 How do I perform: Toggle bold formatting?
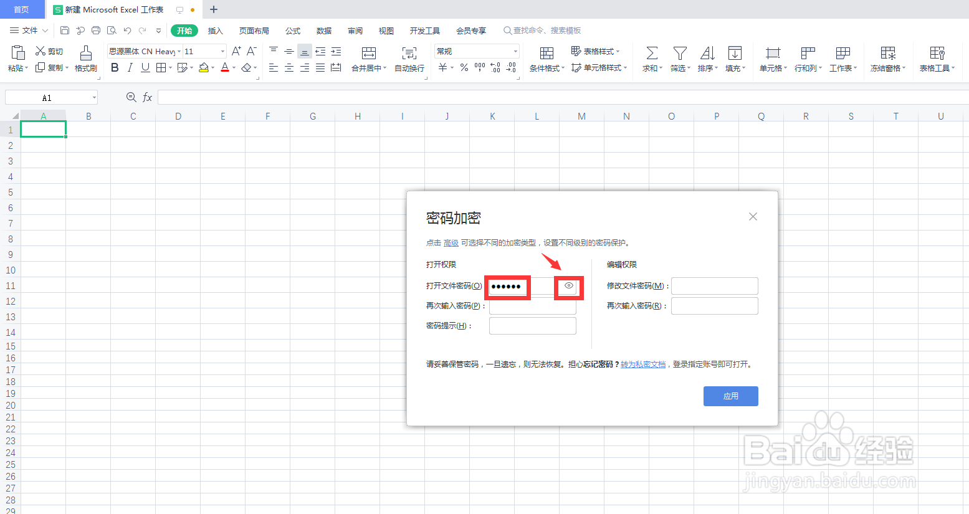click(x=115, y=67)
